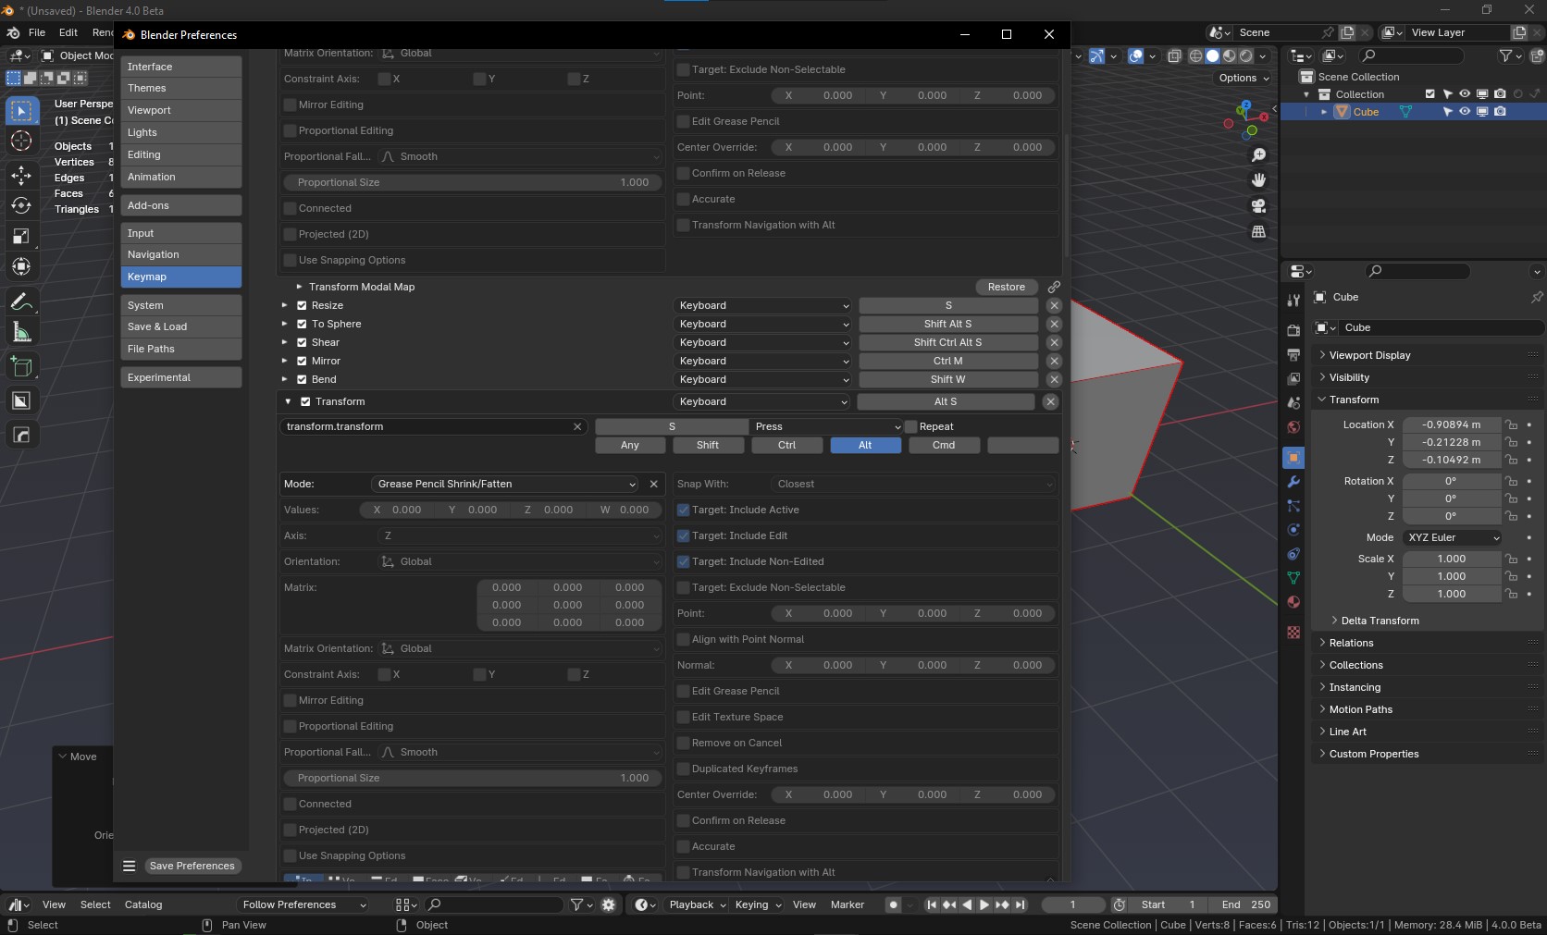Image resolution: width=1547 pixels, height=935 pixels.
Task: Switch to the Add-ons preferences section
Action: (180, 205)
